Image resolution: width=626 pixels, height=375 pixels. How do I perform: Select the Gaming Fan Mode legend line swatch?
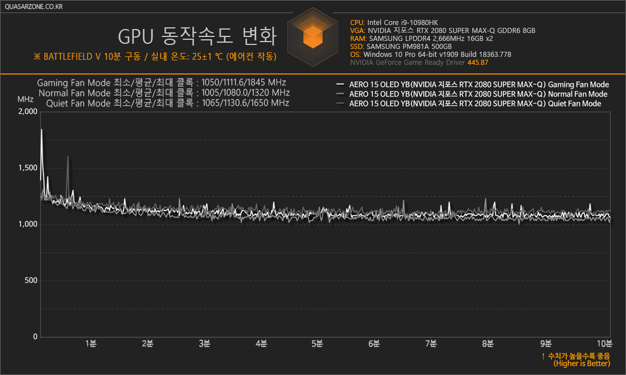(340, 85)
